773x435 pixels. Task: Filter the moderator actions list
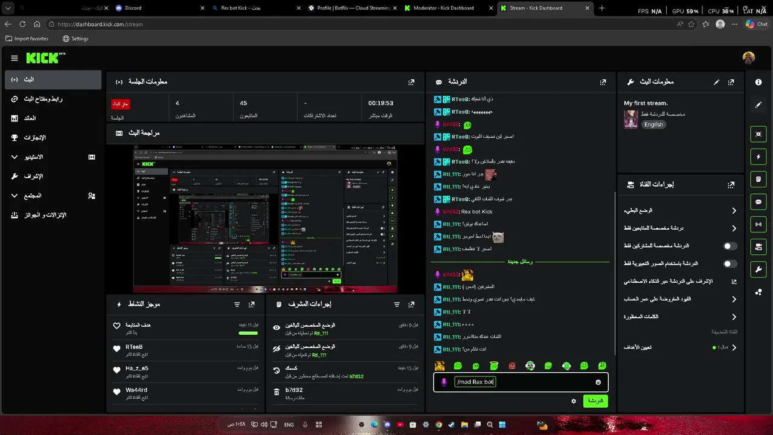(x=397, y=304)
